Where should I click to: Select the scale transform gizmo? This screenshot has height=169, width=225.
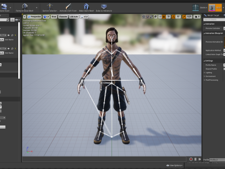[x=151, y=16]
